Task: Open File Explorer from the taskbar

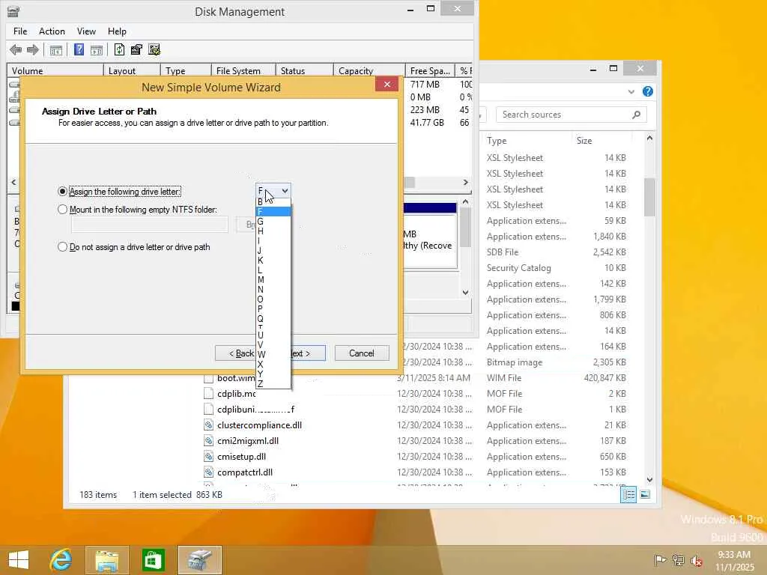Action: click(x=106, y=560)
